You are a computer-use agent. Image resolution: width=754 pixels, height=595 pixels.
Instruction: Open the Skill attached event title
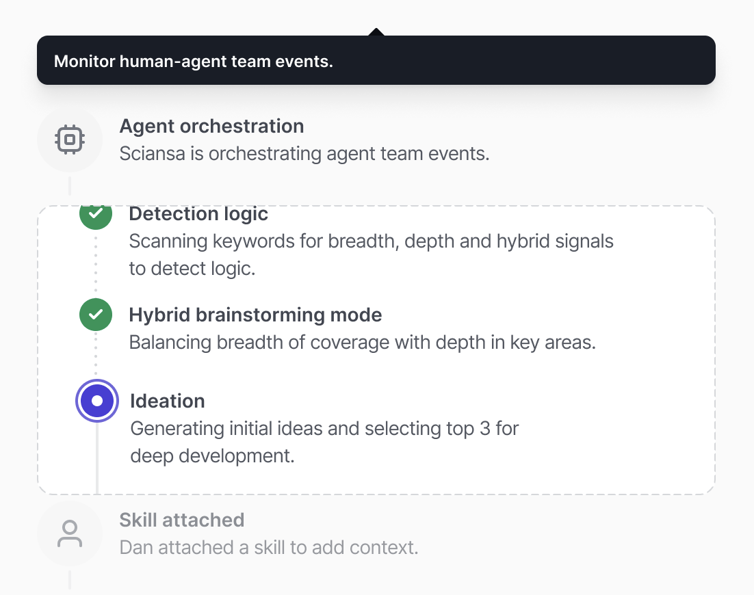(181, 520)
